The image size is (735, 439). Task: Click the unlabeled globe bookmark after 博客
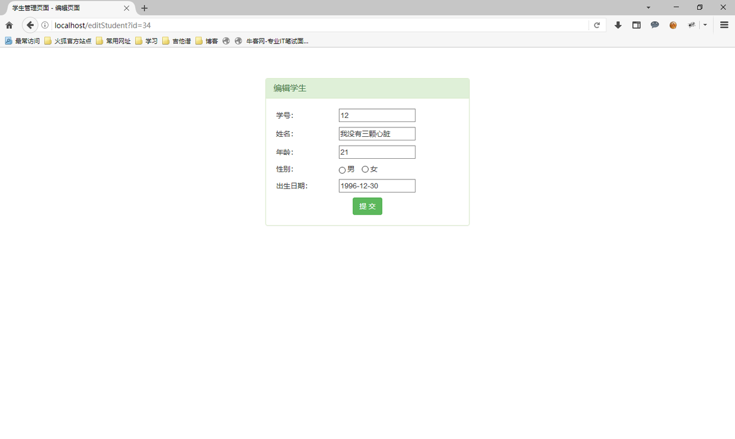pos(226,41)
